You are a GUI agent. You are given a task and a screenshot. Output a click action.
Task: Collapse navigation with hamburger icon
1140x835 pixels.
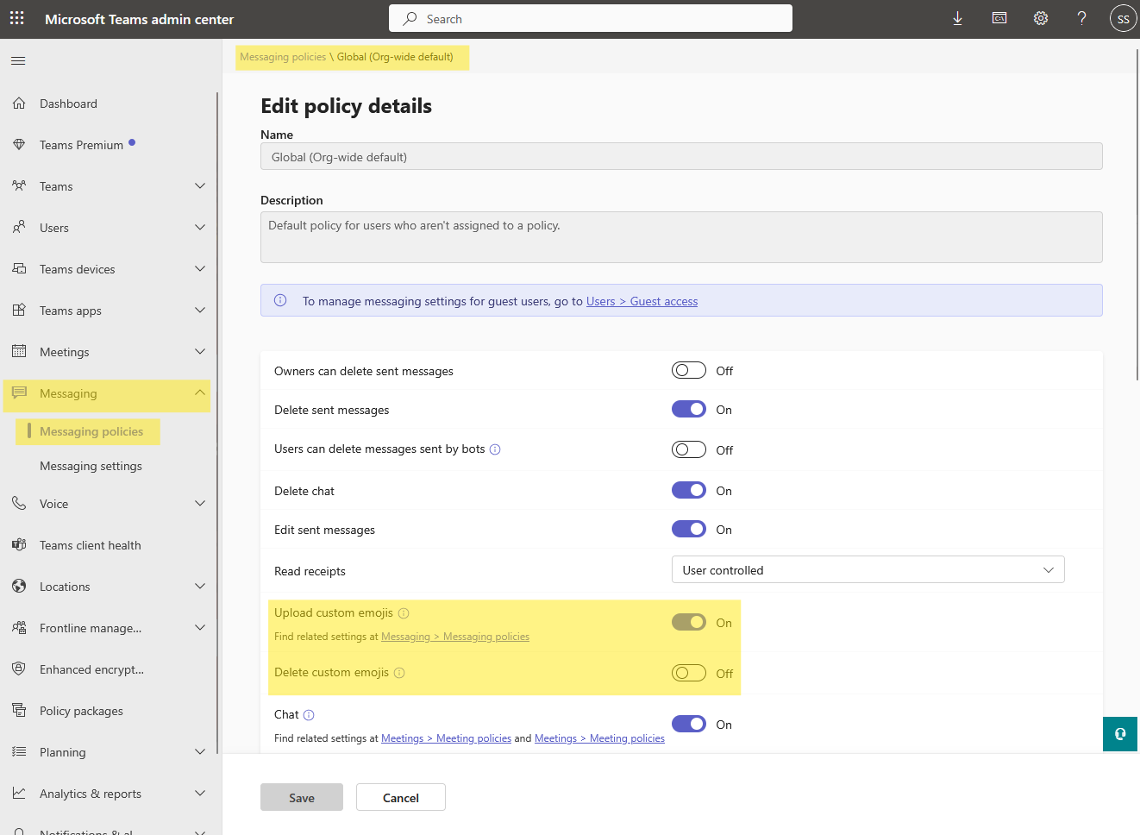pyautogui.click(x=18, y=60)
